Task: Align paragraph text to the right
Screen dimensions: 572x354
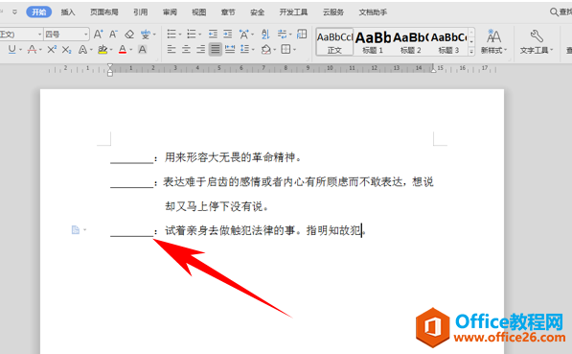Action: point(200,49)
